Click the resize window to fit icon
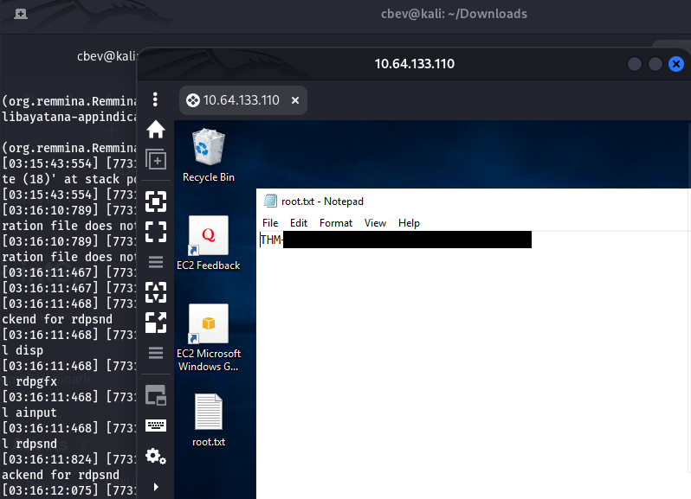Image resolution: width=691 pixels, height=499 pixels. coord(156,202)
